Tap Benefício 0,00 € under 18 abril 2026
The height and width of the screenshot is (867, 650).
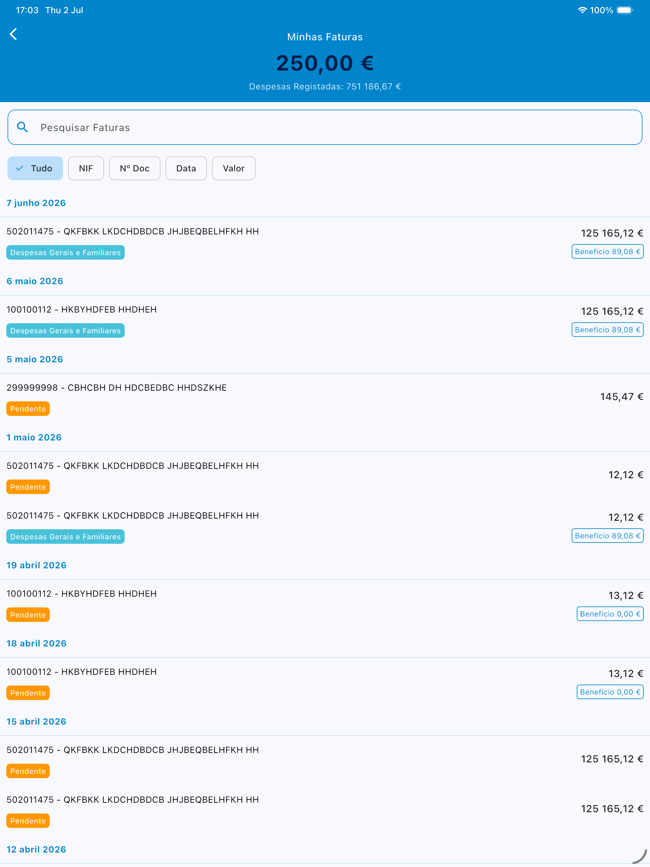(x=610, y=692)
